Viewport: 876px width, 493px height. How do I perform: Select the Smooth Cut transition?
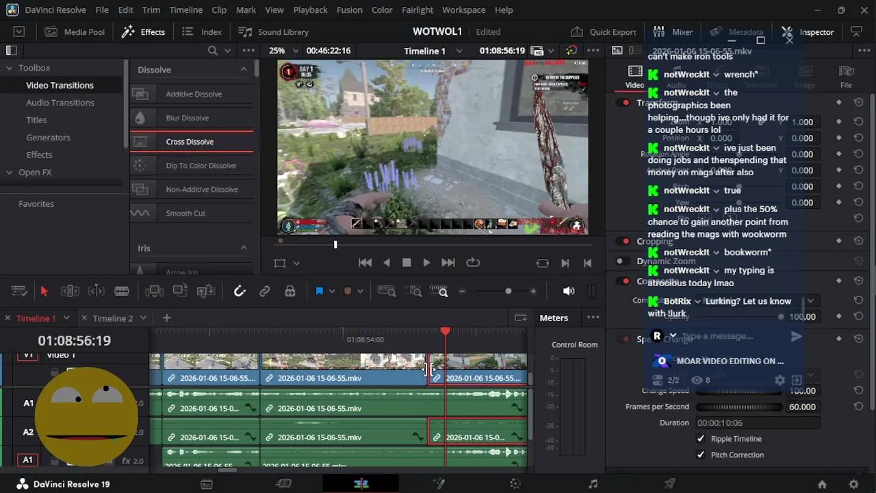point(192,213)
